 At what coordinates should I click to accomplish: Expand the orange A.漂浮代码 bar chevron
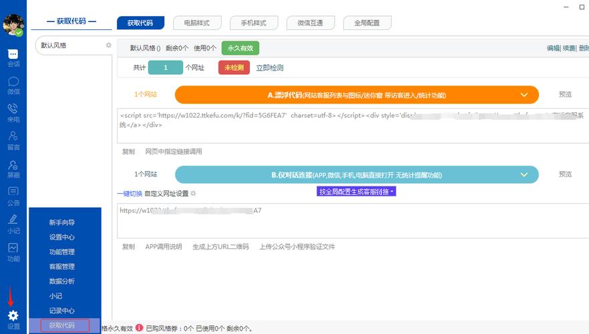pos(524,95)
